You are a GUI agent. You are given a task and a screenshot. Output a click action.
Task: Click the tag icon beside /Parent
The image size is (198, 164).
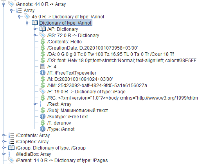click(x=11, y=160)
